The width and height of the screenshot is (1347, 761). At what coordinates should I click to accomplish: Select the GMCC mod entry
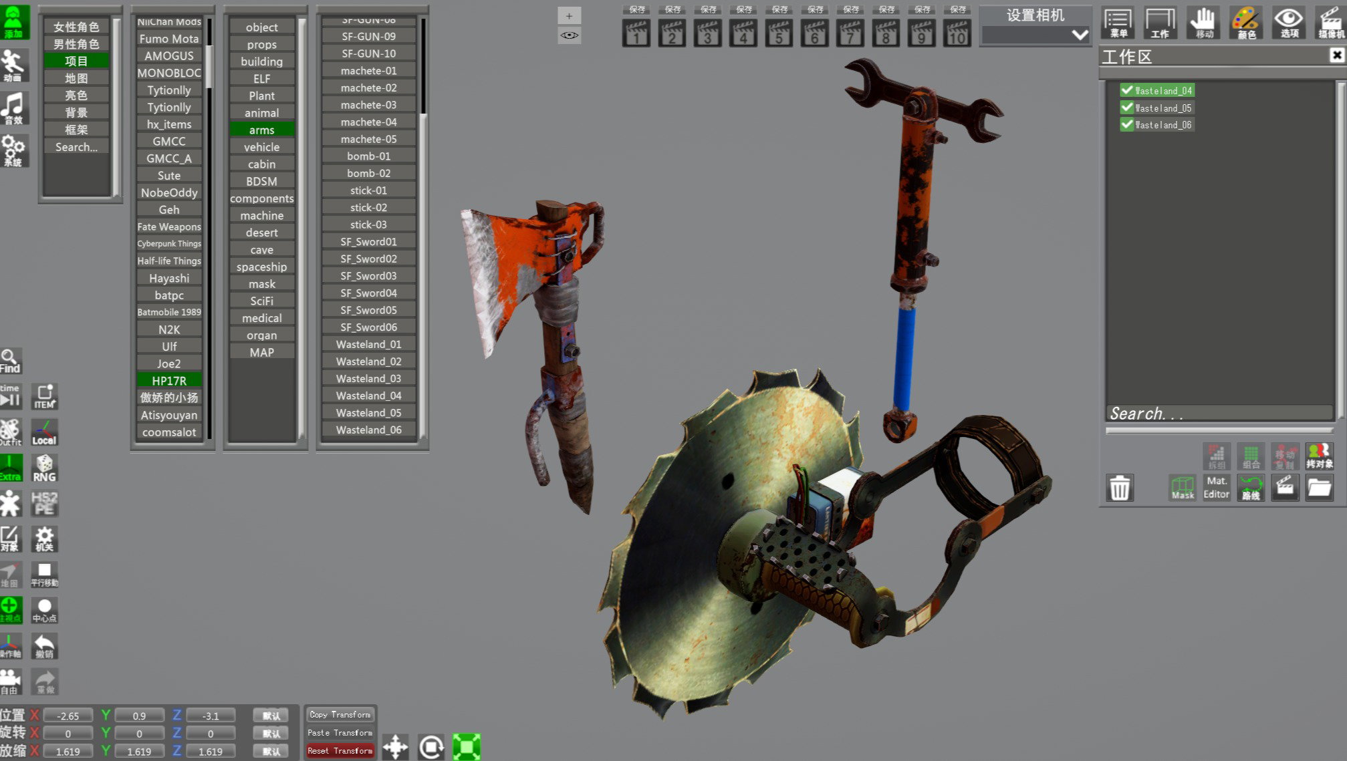pyautogui.click(x=169, y=141)
